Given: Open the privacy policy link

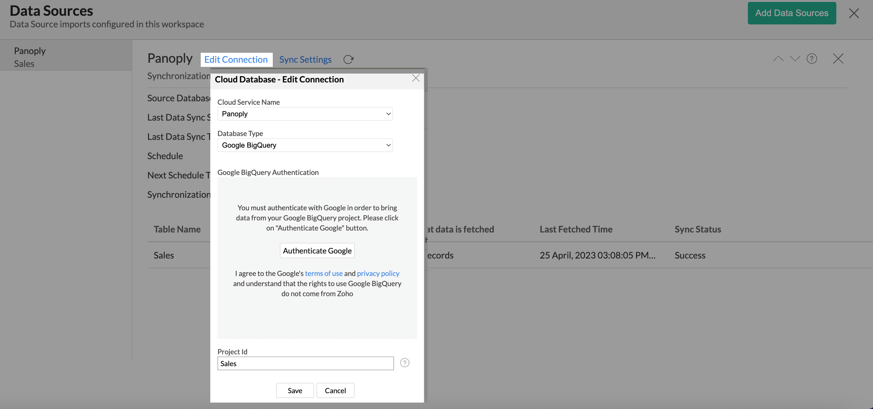Looking at the screenshot, I should (378, 273).
